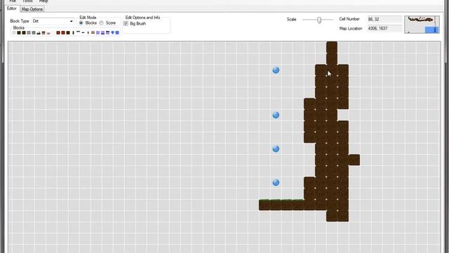Choose the second gray stone block in palette
Screen dimensions: 449x253
[x=34, y=33]
